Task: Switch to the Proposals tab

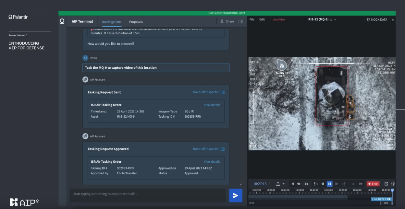Action: 136,22
